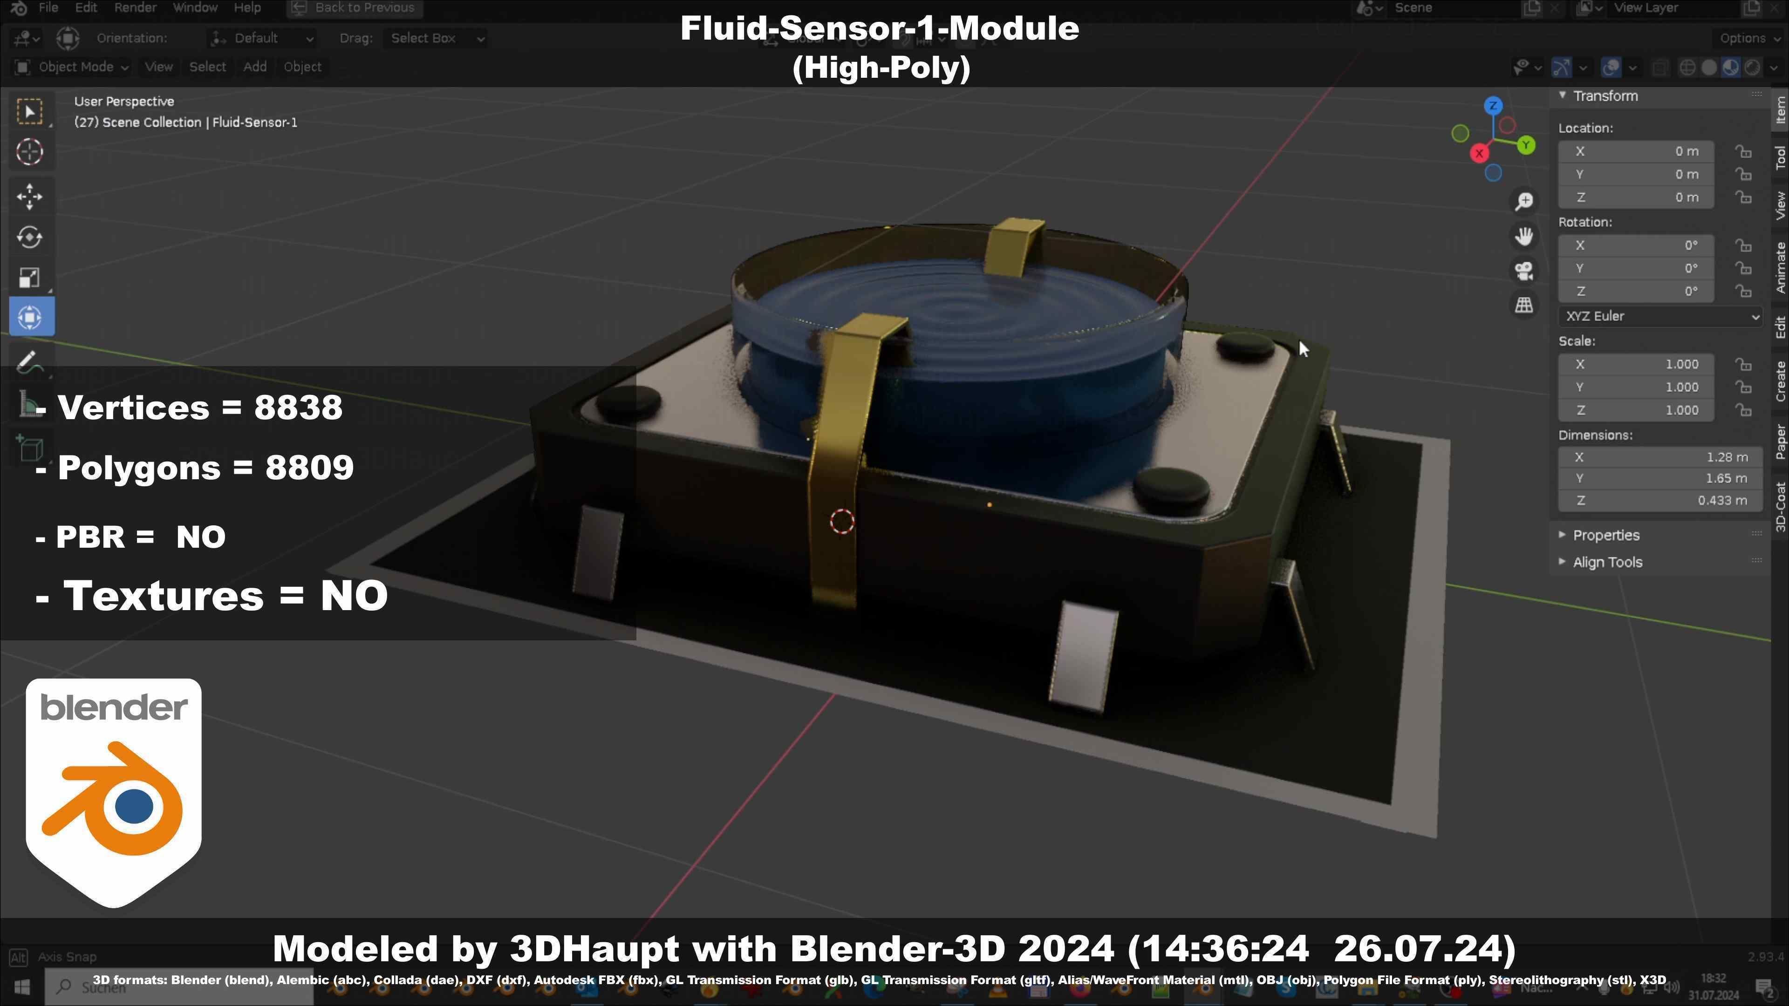Click Material Preview shading icon

[x=1731, y=68]
